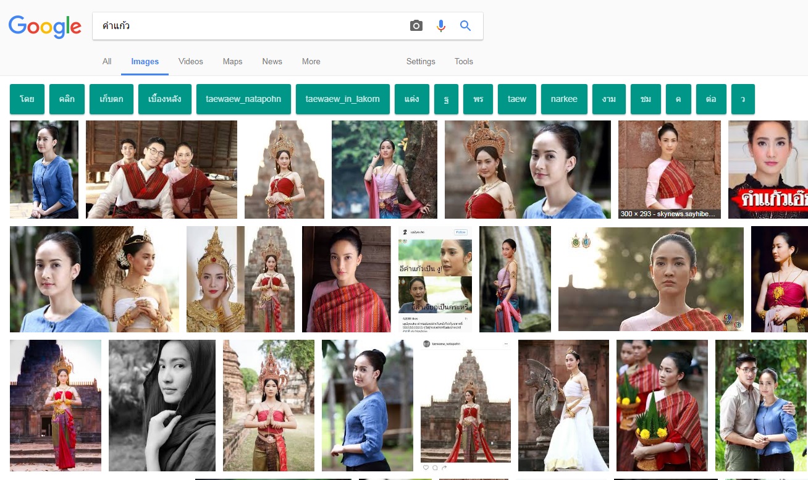This screenshot has width=808, height=480.
Task: Open search by image camera icon
Action: (416, 26)
